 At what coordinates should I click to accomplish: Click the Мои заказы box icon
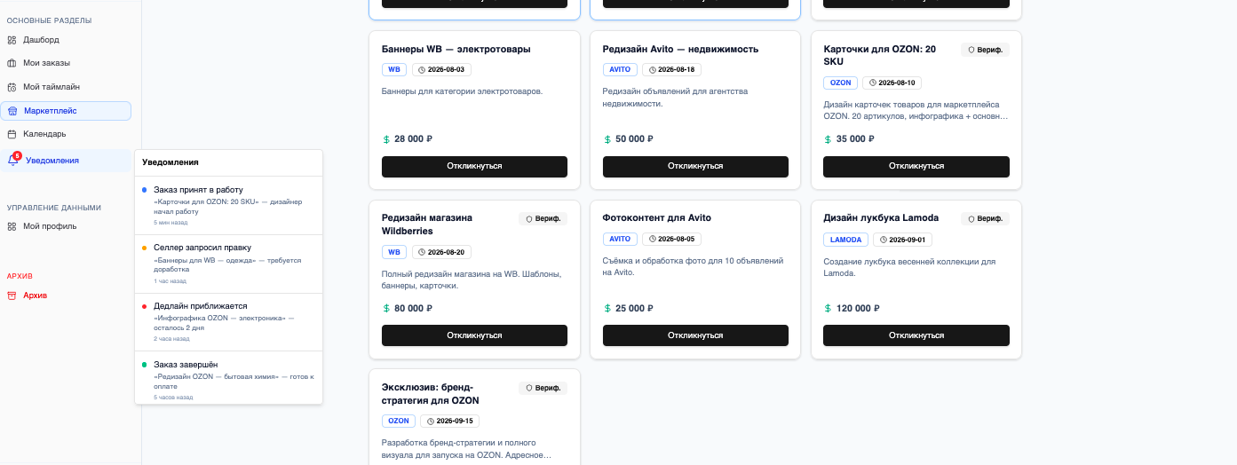(x=12, y=63)
